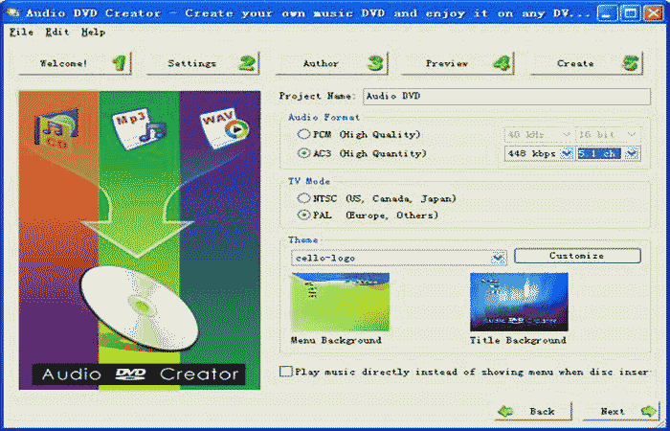Open the Help menu

pyautogui.click(x=93, y=32)
